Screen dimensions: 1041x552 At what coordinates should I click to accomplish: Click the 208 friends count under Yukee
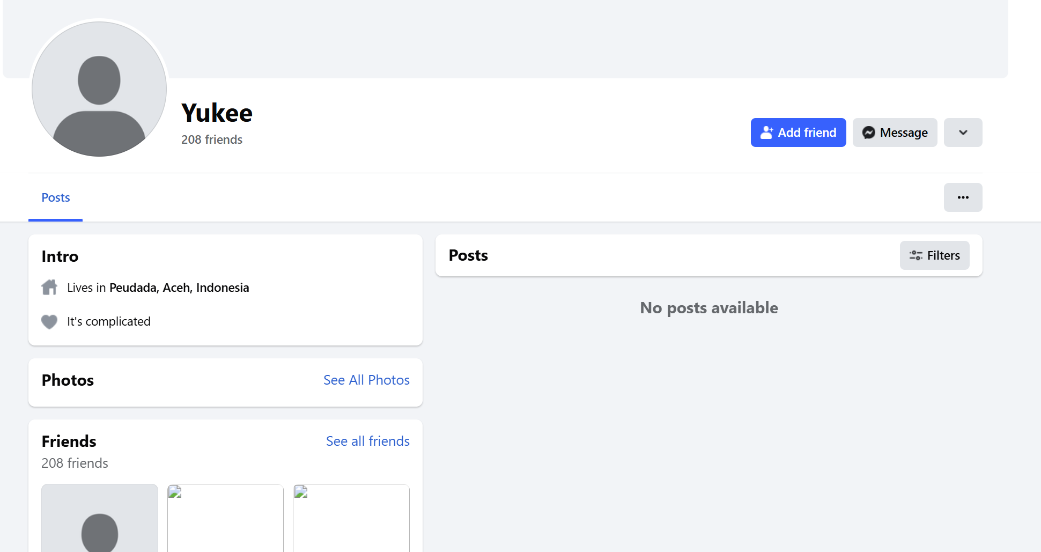pos(212,139)
